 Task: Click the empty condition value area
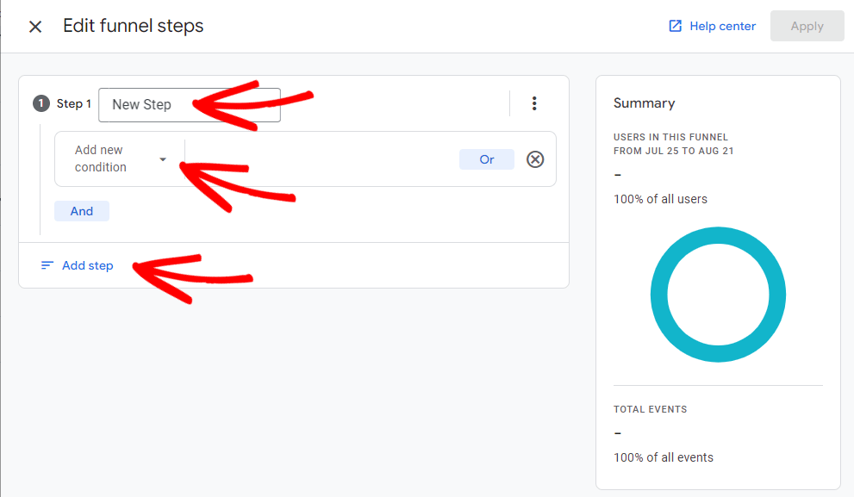pyautogui.click(x=327, y=158)
